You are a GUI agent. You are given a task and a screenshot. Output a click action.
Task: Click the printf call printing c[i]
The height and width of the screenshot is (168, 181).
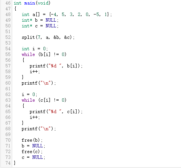[56, 112]
